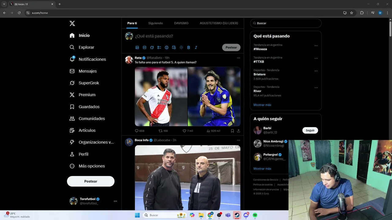Image resolution: width=392 pixels, height=220 pixels.
Task: Repost Rata's post with 198 reposts
Action: click(163, 131)
